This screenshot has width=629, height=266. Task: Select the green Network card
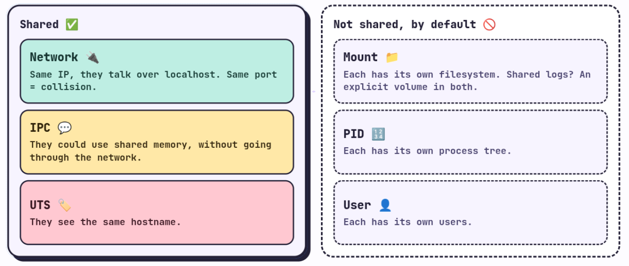click(157, 71)
